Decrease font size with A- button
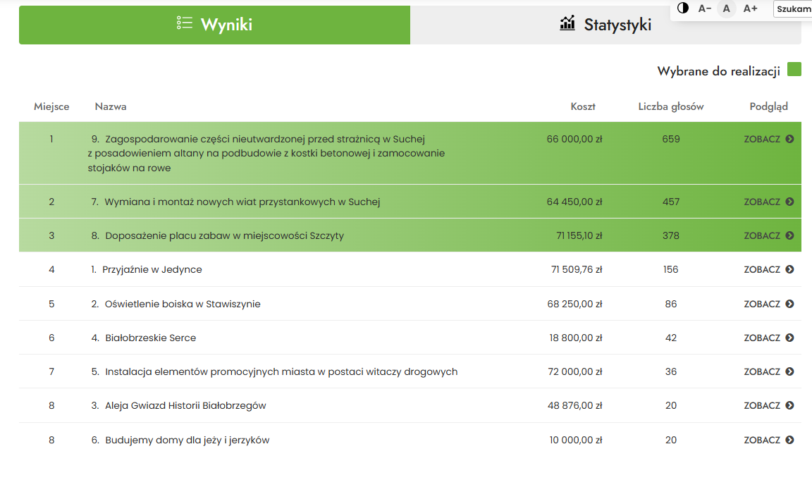Image resolution: width=812 pixels, height=480 pixels. tap(704, 8)
